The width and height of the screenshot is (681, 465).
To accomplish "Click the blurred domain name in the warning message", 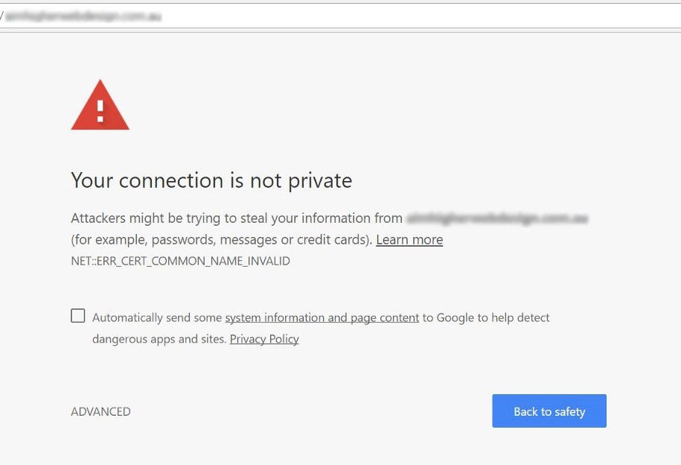I will tap(497, 219).
